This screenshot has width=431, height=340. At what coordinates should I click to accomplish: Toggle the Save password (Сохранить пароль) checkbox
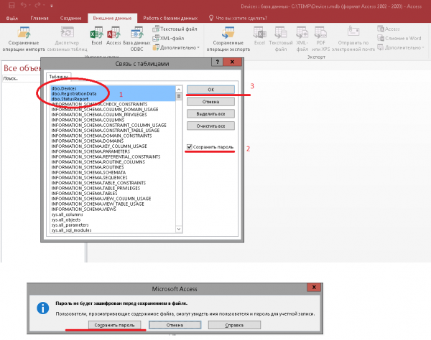tap(190, 147)
